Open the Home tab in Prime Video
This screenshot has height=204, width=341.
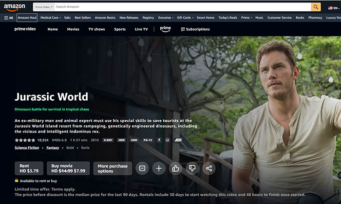(x=53, y=29)
